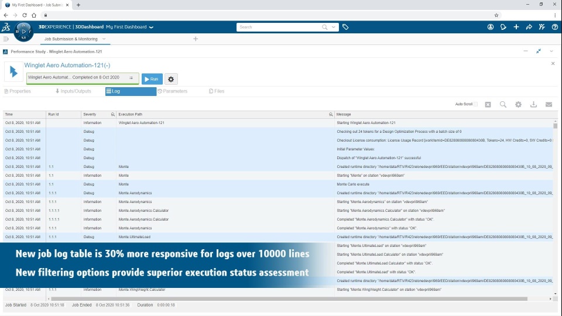
Task: Add a new dashboard tab with plus
Action: pyautogui.click(x=196, y=39)
